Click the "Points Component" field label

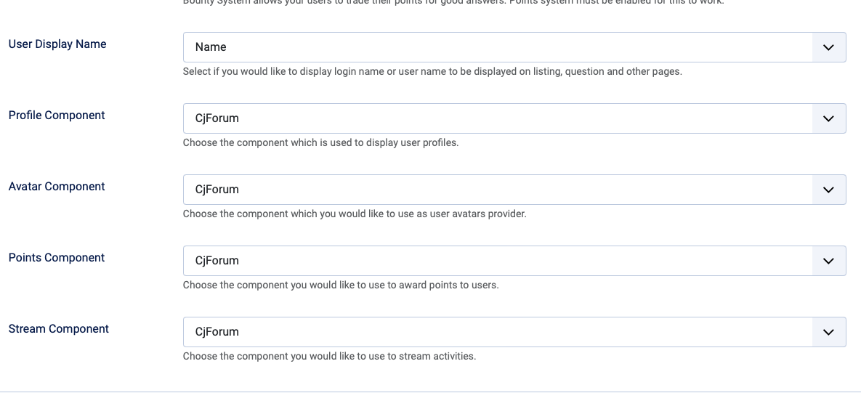click(x=57, y=258)
